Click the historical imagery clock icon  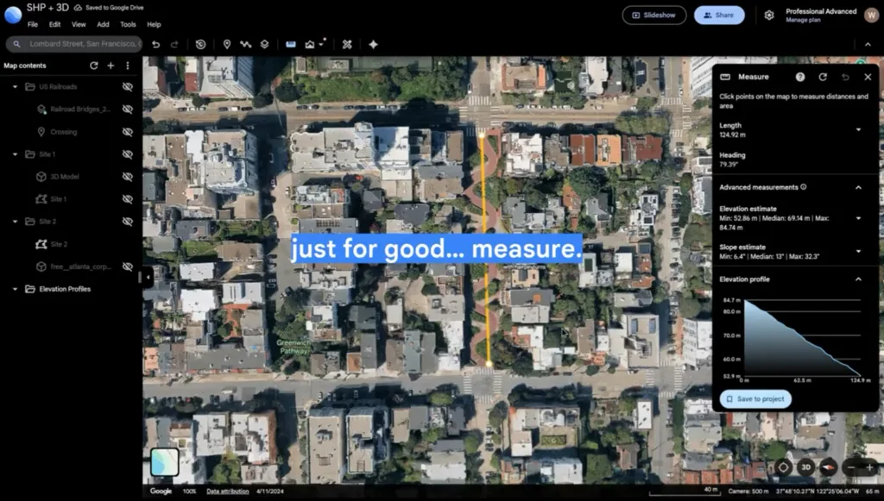[200, 45]
